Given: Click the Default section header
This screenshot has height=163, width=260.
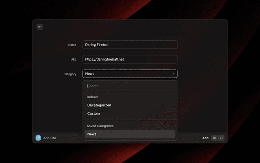Looking at the screenshot, I should (x=93, y=97).
